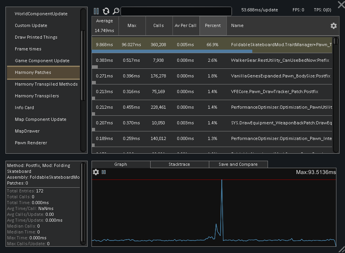
Task: Select the FoldableSkateboardMod.TraitManager row
Action: click(x=212, y=45)
